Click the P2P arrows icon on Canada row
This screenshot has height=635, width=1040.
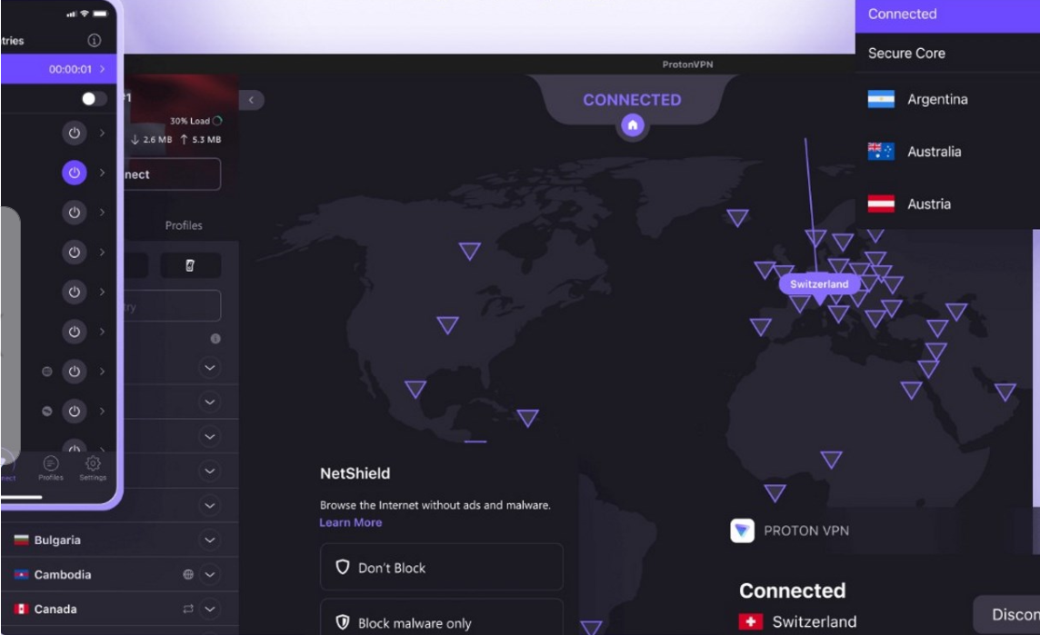[x=188, y=610]
